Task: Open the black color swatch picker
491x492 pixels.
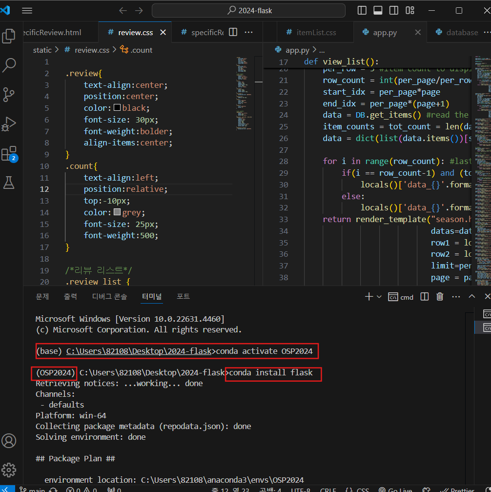Action: [117, 107]
